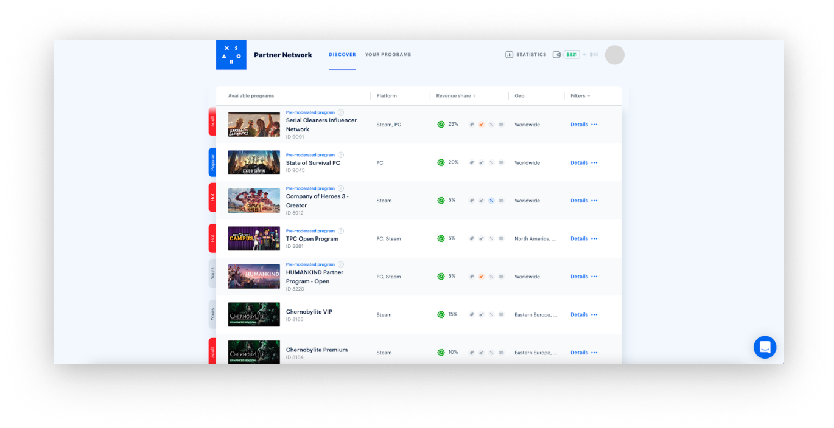Image resolution: width=834 pixels, height=428 pixels.
Task: Click blue percent icon in Company of Heroes row
Action: click(x=491, y=201)
